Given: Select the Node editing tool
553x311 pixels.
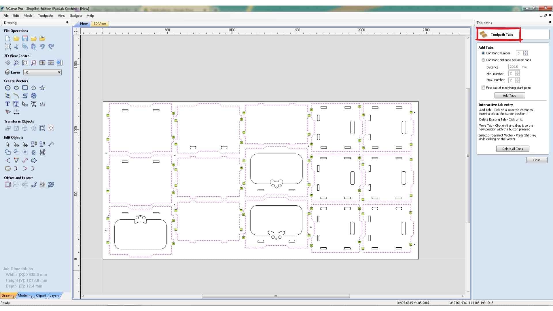Looking at the screenshot, I should coord(16,144).
